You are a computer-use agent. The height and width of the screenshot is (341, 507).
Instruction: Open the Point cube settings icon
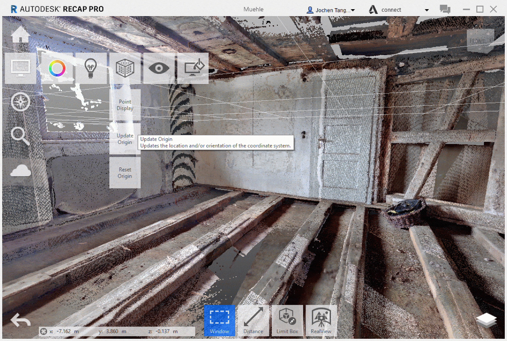(125, 68)
